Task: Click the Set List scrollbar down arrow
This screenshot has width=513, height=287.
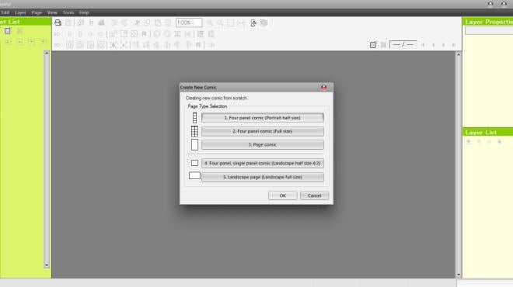Action: tap(47, 265)
